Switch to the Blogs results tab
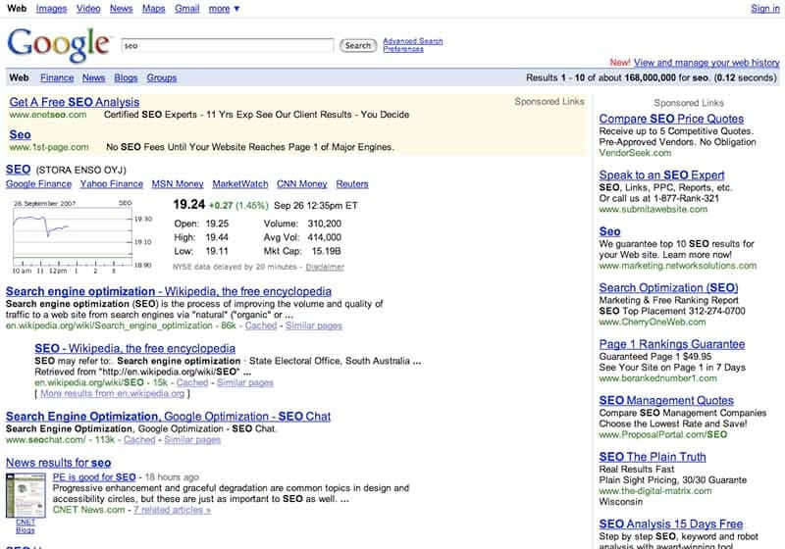 (126, 78)
